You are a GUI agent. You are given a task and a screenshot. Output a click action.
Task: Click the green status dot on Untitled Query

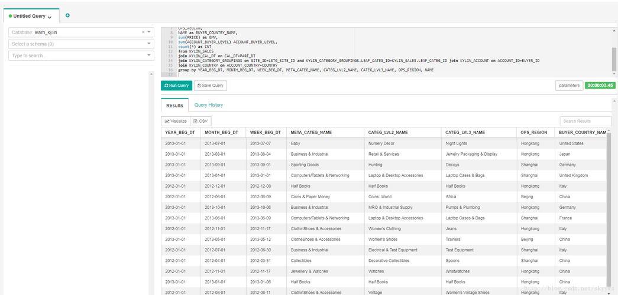[10, 17]
